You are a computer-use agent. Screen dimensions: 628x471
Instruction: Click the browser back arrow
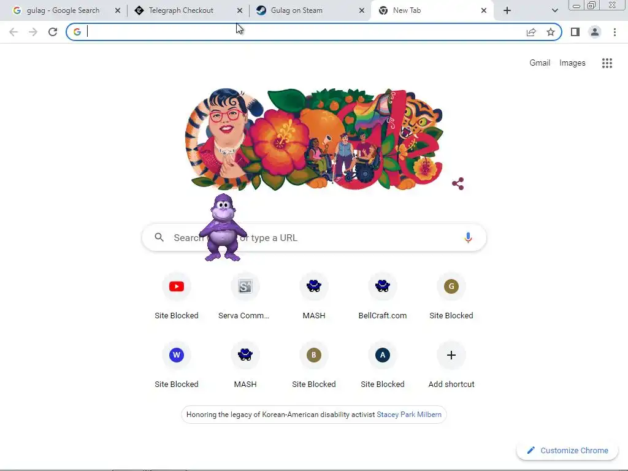(x=13, y=32)
